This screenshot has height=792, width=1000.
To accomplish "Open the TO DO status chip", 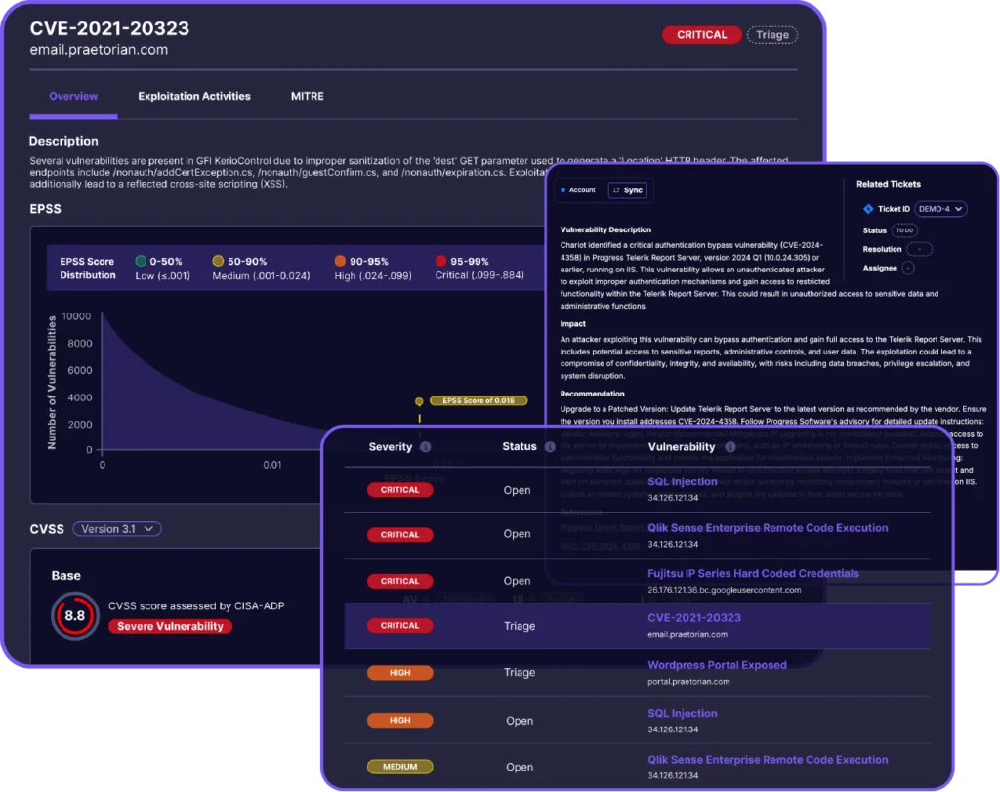I will pos(906,229).
